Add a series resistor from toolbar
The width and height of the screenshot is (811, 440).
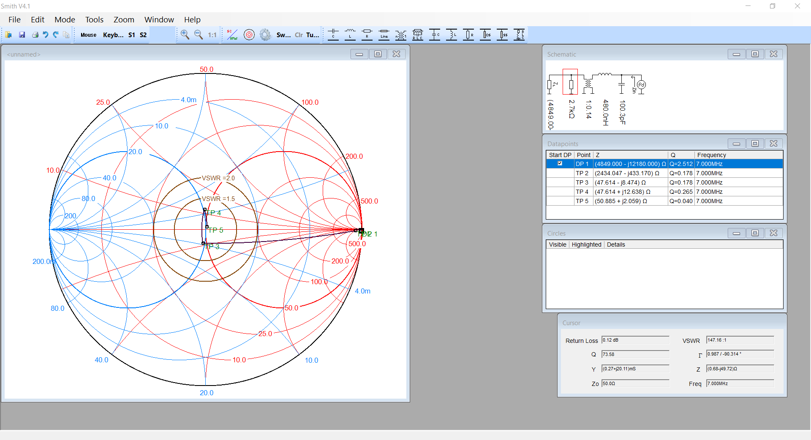pos(367,35)
